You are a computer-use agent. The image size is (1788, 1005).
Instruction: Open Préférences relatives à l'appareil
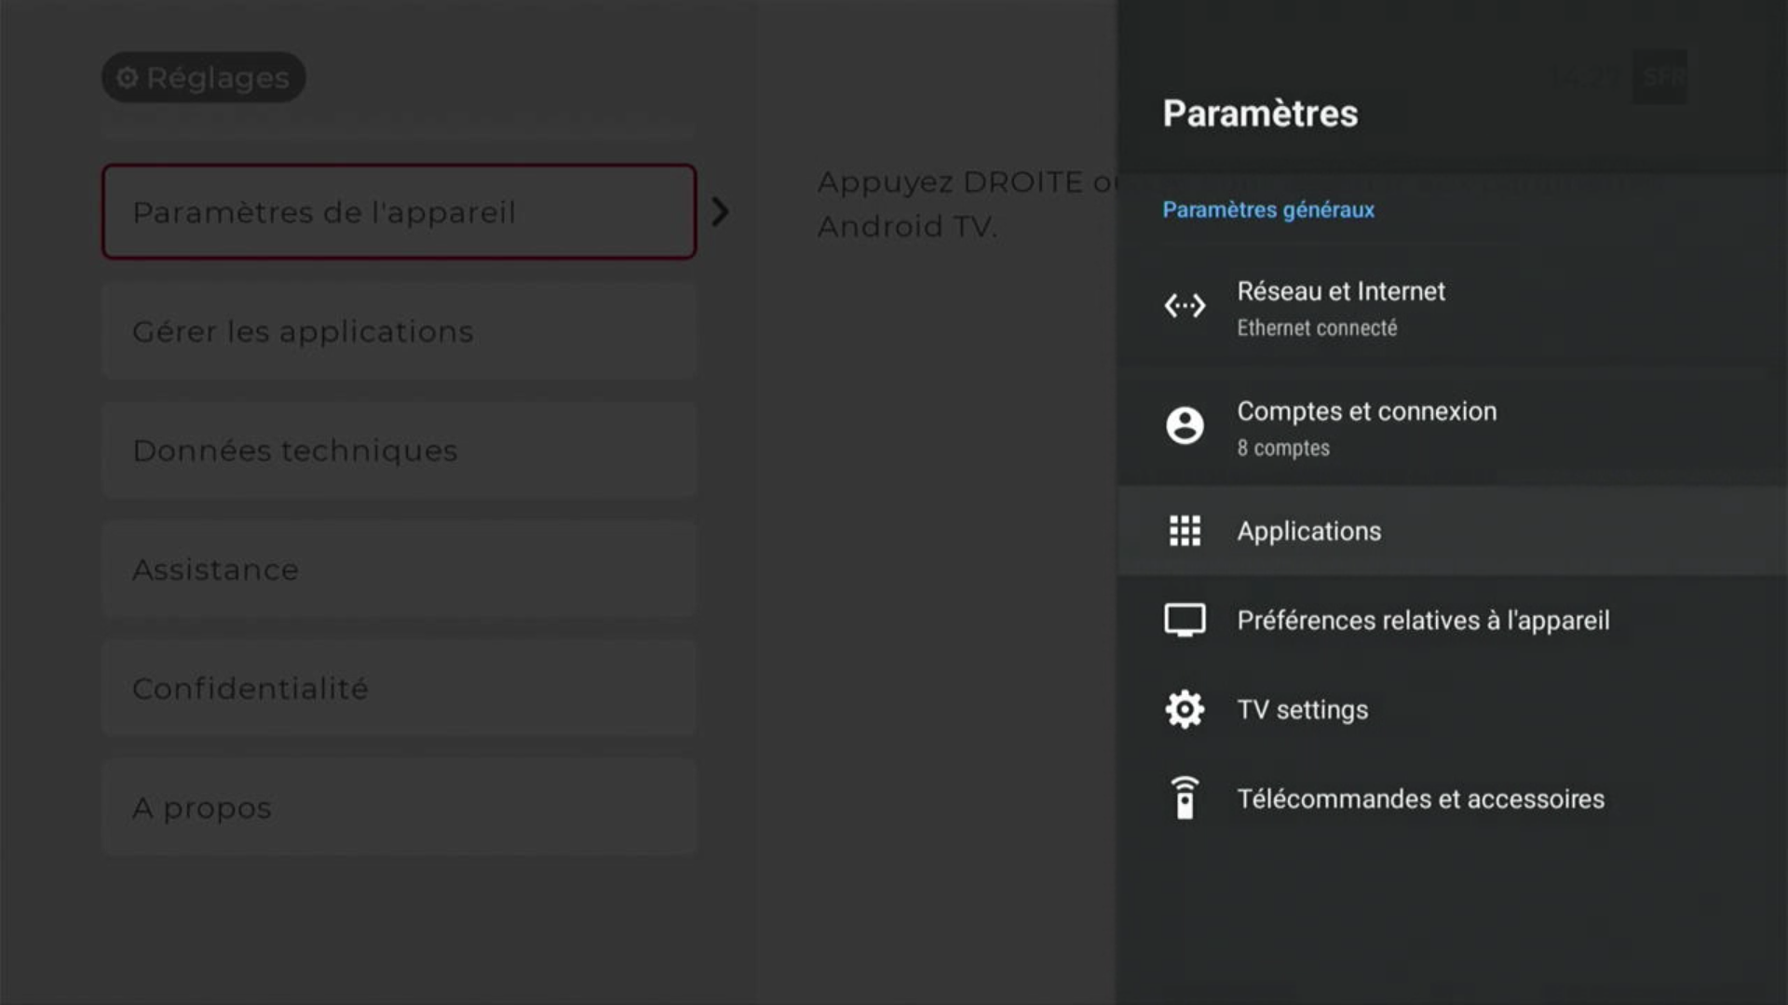coord(1424,619)
